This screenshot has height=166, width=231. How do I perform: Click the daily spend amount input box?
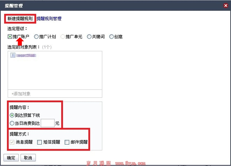[x=48, y=123]
